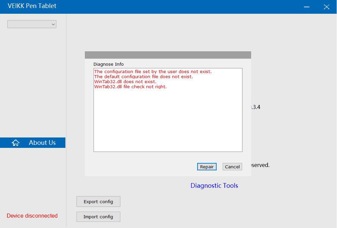Image resolution: width=337 pixels, height=228 pixels.
Task: Cancel the Diagnose Info dialog
Action: (232, 167)
